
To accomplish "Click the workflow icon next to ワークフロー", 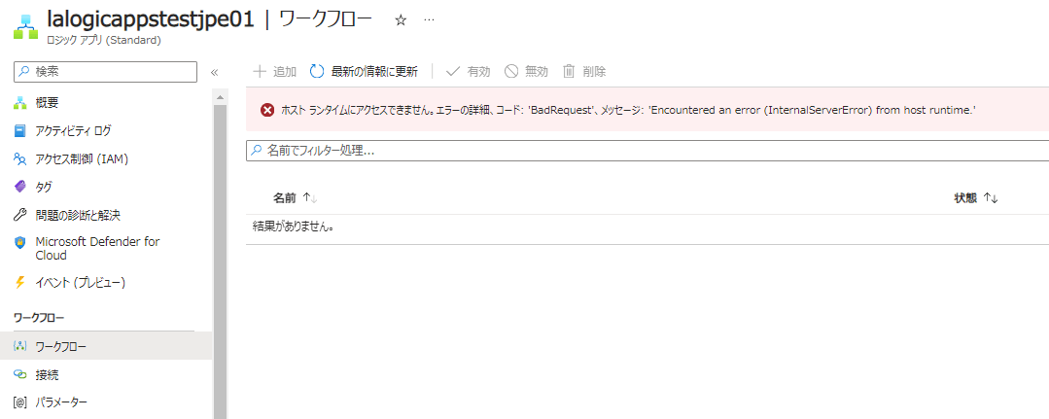I will click(x=20, y=346).
